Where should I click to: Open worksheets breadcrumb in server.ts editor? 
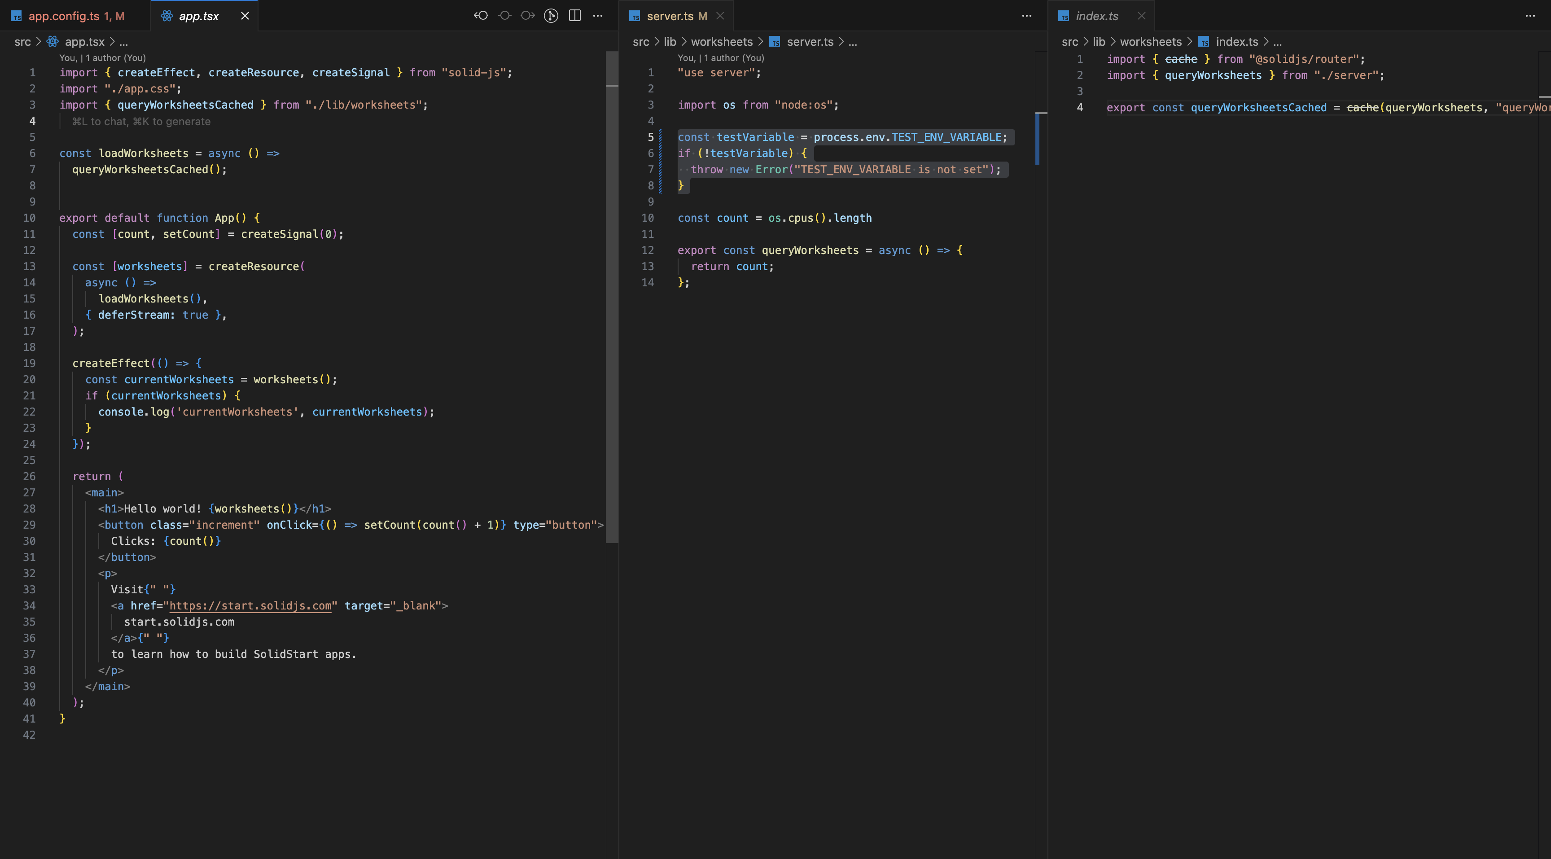point(721,42)
